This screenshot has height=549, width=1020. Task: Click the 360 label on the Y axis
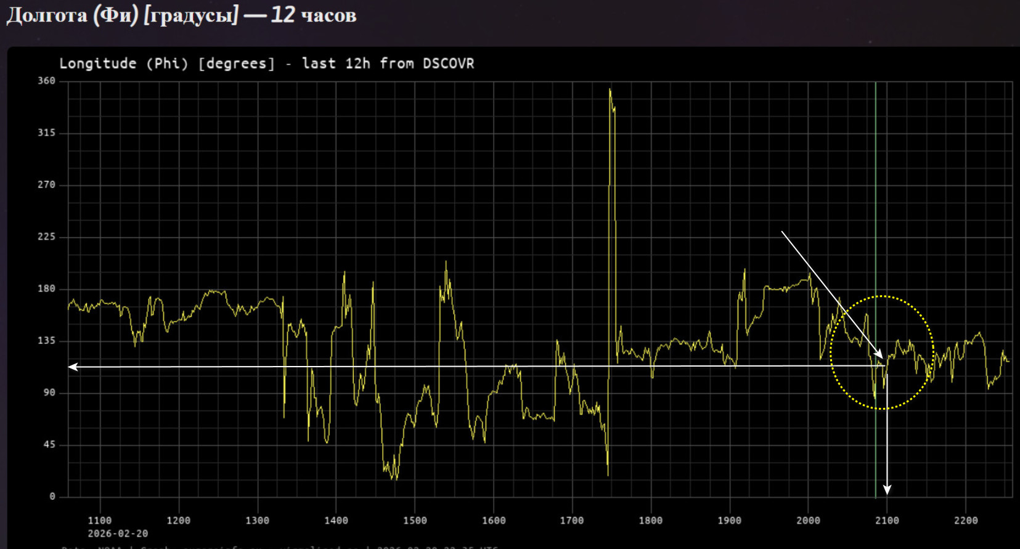[x=46, y=81]
